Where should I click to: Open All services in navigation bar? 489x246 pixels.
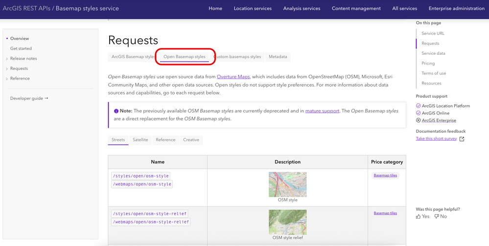(404, 8)
